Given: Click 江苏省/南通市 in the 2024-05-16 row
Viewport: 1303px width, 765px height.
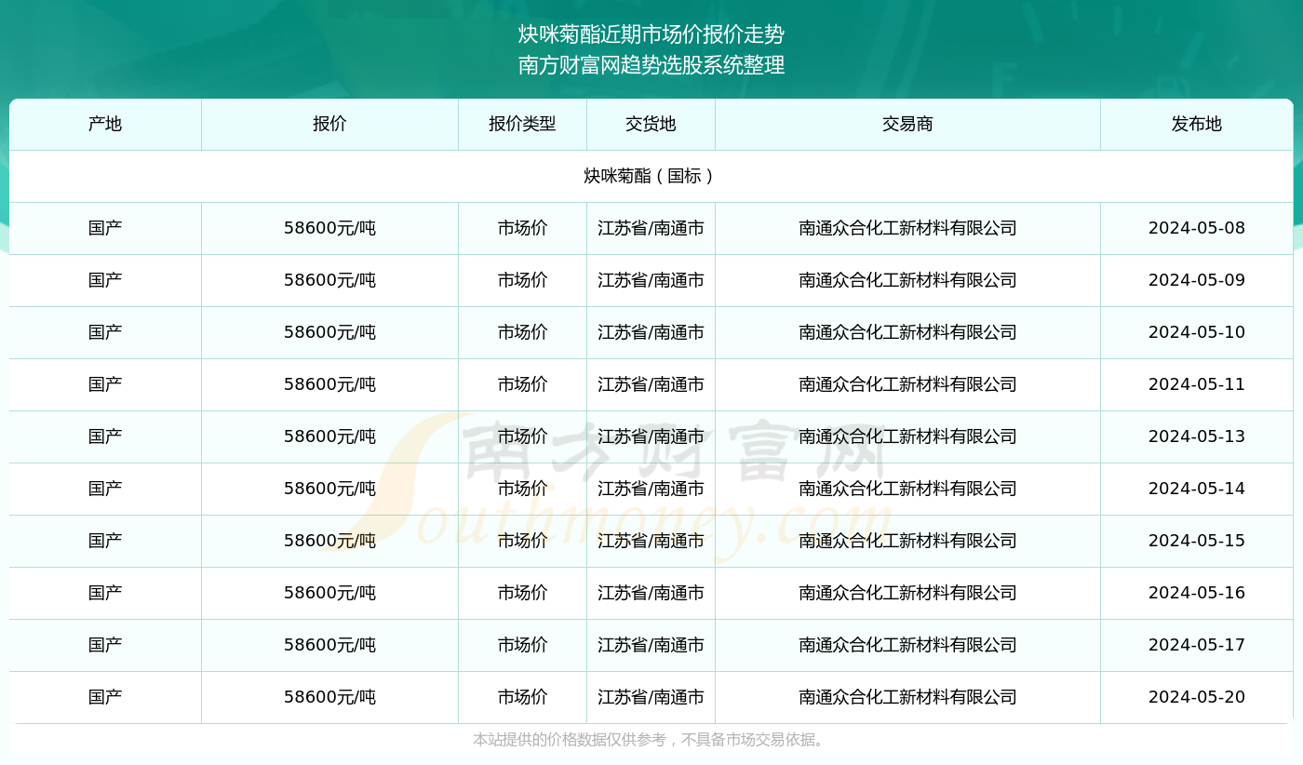Looking at the screenshot, I should pyautogui.click(x=651, y=593).
